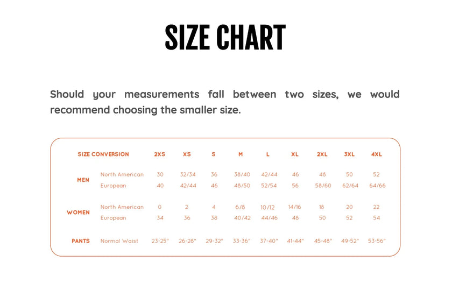Screen dimensions: 452x297
Task: Select the 3XL size column header
Action: [349, 154]
